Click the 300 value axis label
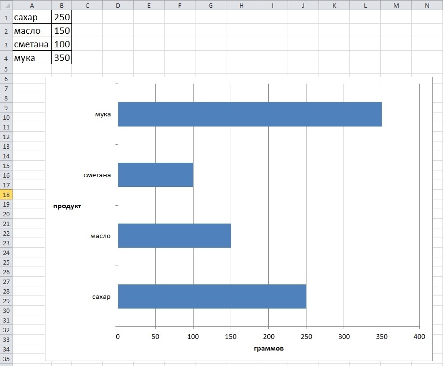 tap(344, 337)
